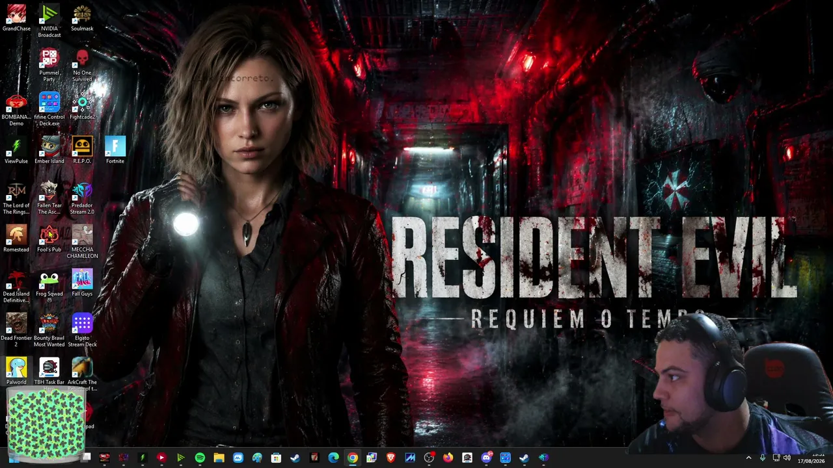Open the BOMBANA Demo shortcut
833x468 pixels.
pos(16,109)
